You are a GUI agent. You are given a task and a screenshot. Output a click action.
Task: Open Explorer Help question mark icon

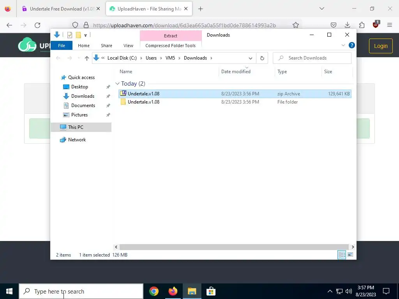pyautogui.click(x=352, y=45)
